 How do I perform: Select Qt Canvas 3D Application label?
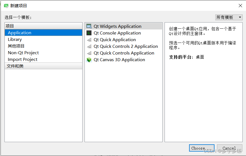pos(119,60)
